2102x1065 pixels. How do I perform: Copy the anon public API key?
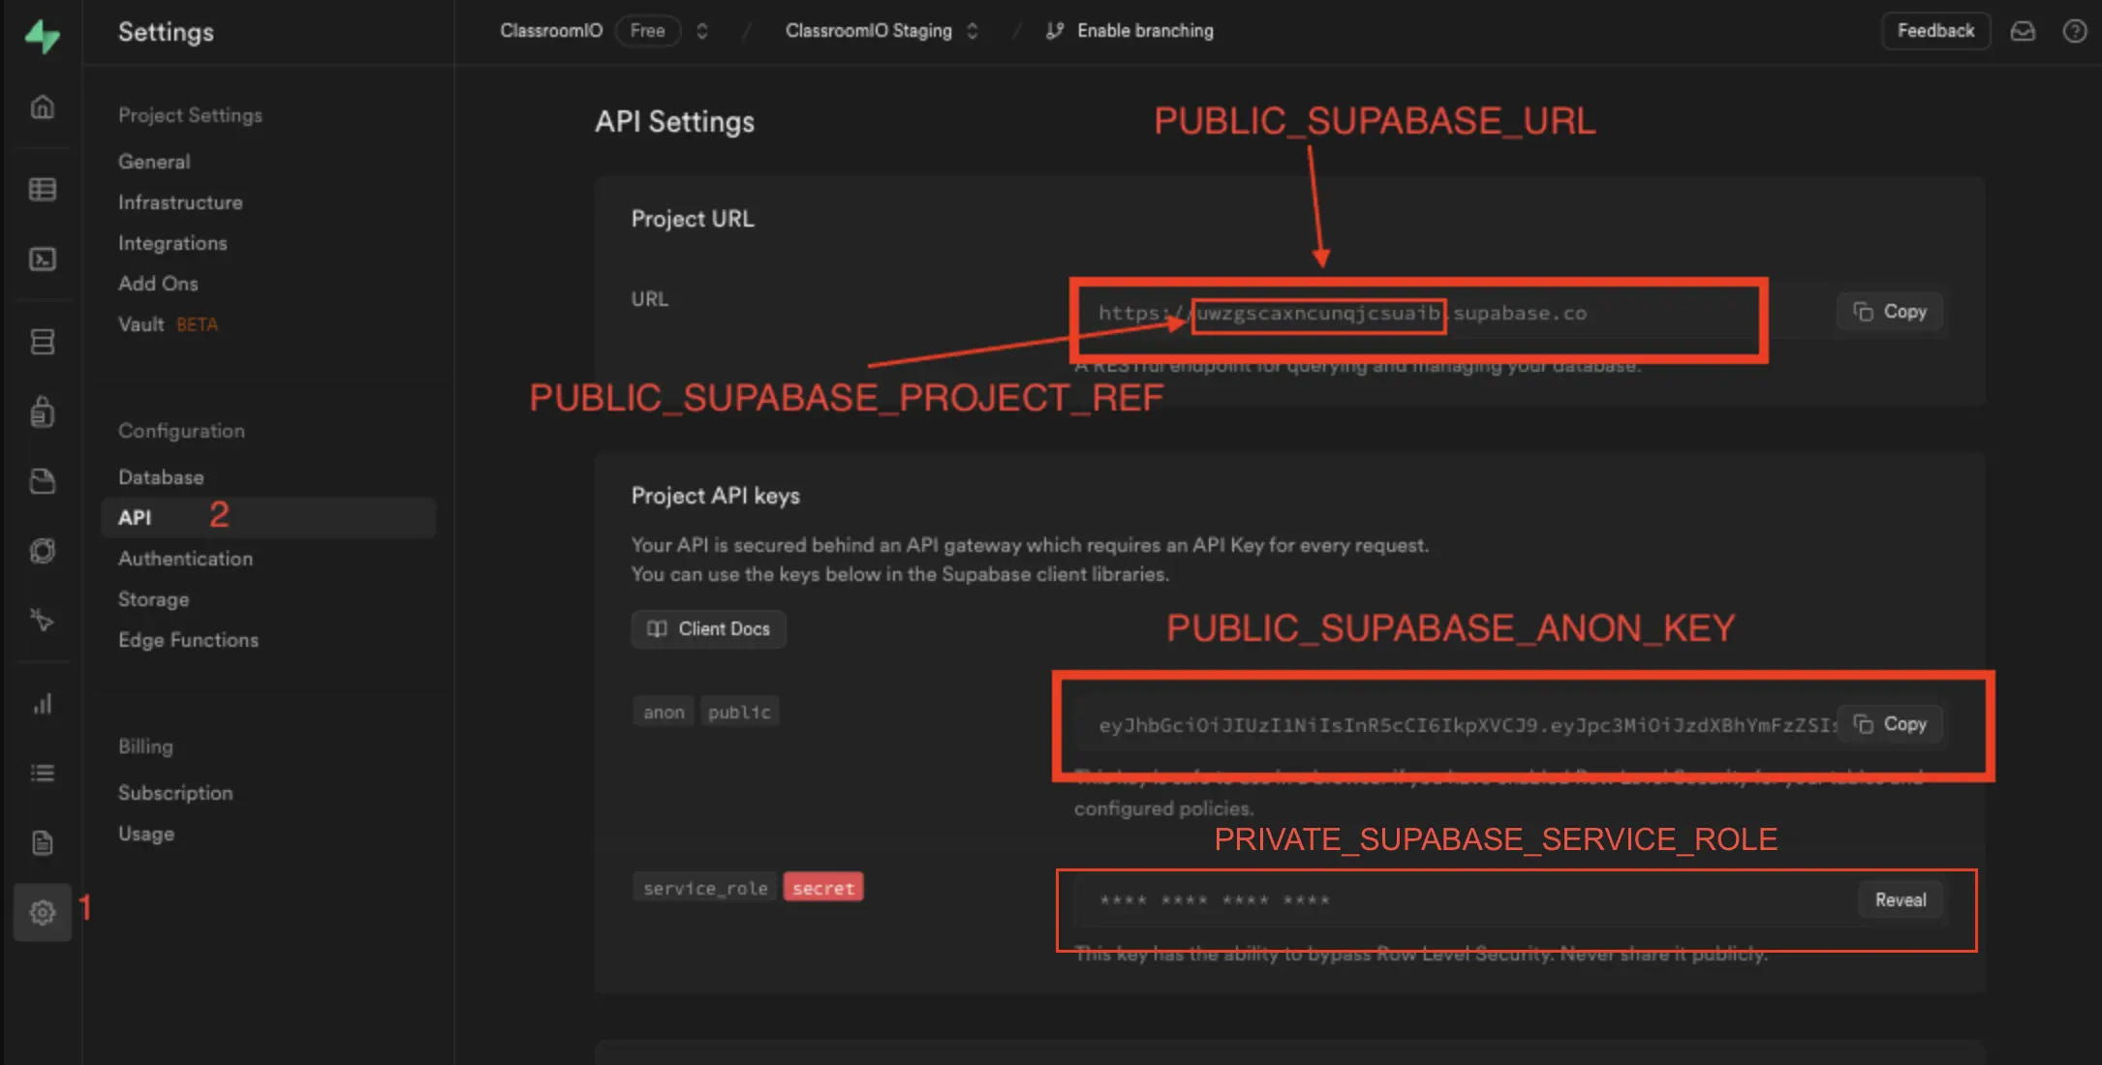click(1889, 724)
